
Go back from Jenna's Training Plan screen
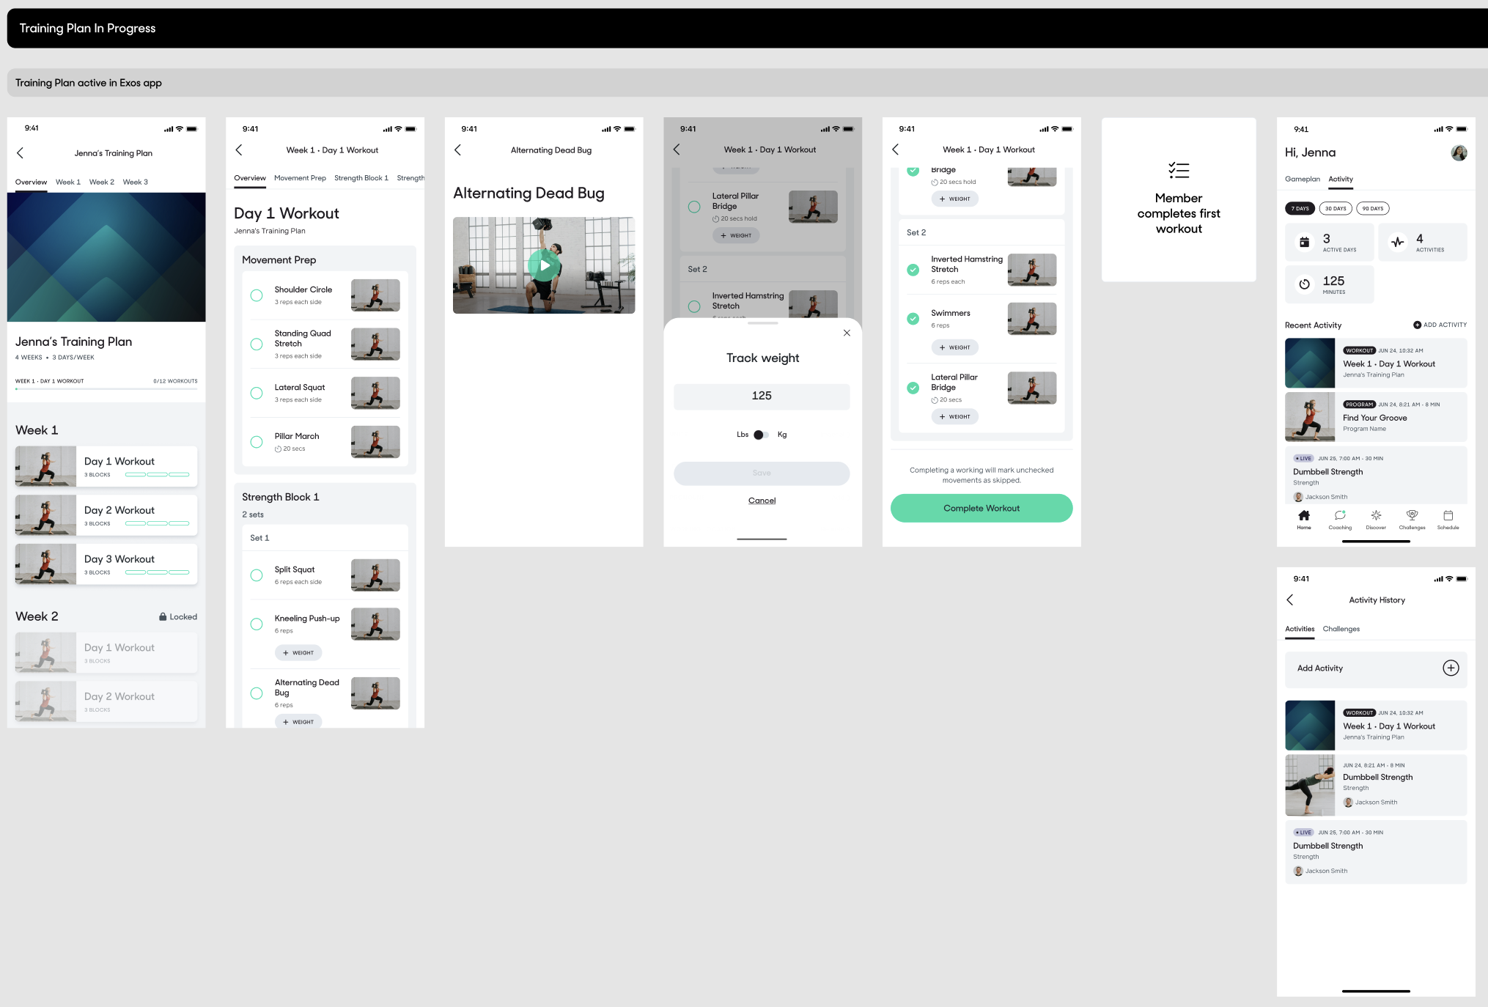(21, 153)
